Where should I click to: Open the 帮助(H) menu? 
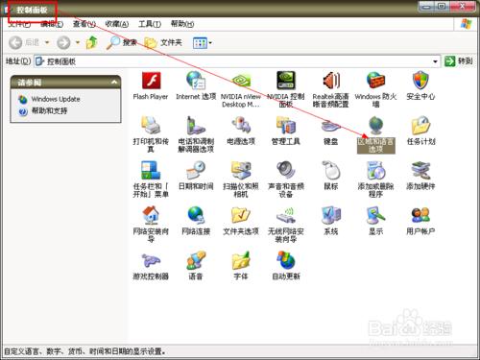tap(182, 24)
